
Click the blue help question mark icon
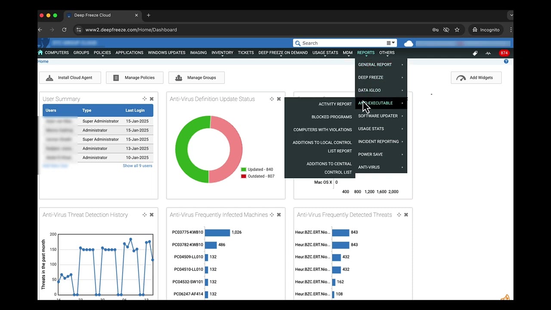tap(506, 61)
